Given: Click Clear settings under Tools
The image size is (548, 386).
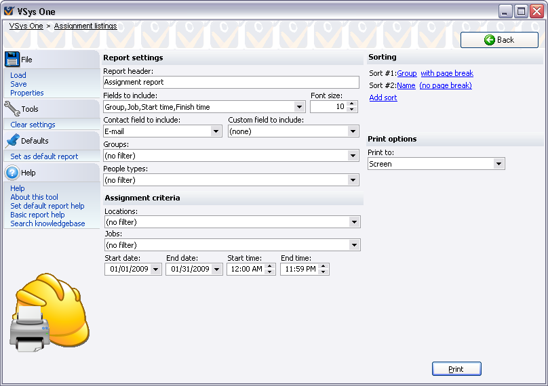Looking at the screenshot, I should coord(33,125).
